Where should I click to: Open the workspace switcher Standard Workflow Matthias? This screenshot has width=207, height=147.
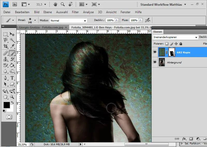click(x=163, y=4)
